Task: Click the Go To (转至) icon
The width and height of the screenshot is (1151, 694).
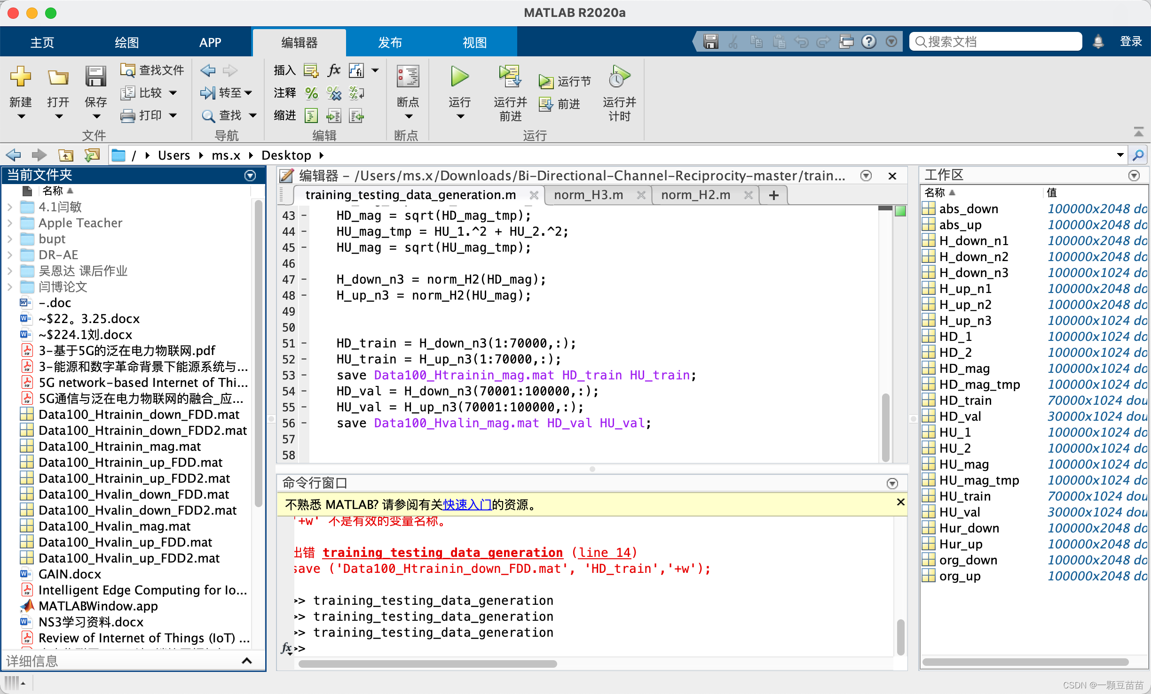Action: [207, 93]
